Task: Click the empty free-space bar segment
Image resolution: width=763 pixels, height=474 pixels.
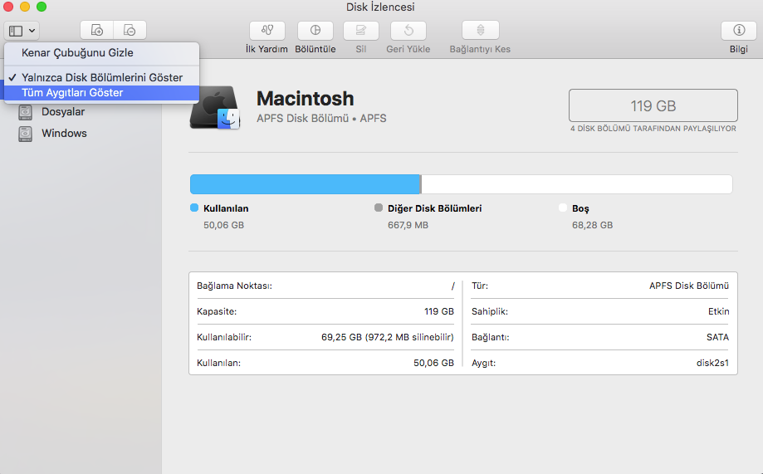Action: click(x=576, y=184)
